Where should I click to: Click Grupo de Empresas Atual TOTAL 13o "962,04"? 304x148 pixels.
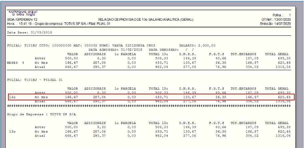click(x=162, y=136)
